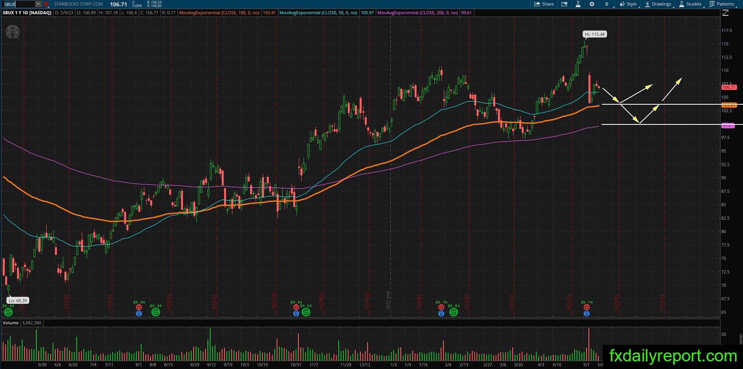Click the blue lightbulb icon under $0.75 earnings
Screen dimensions: 743x369
click(441, 313)
